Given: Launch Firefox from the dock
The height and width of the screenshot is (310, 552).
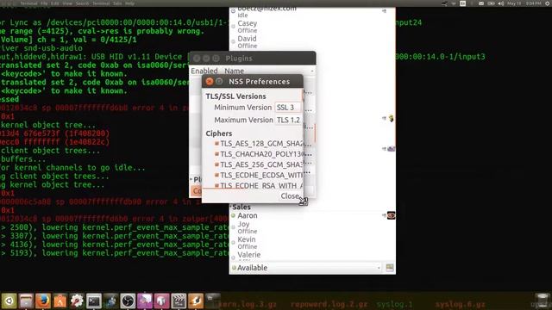Looking at the screenshot, I should click(43, 301).
